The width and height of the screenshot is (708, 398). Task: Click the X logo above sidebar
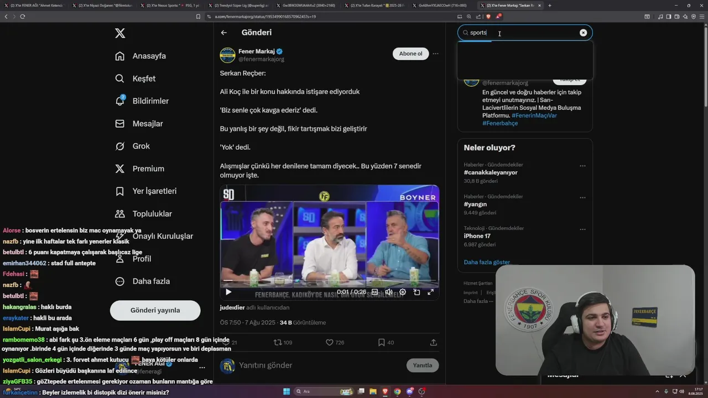pyautogui.click(x=120, y=33)
